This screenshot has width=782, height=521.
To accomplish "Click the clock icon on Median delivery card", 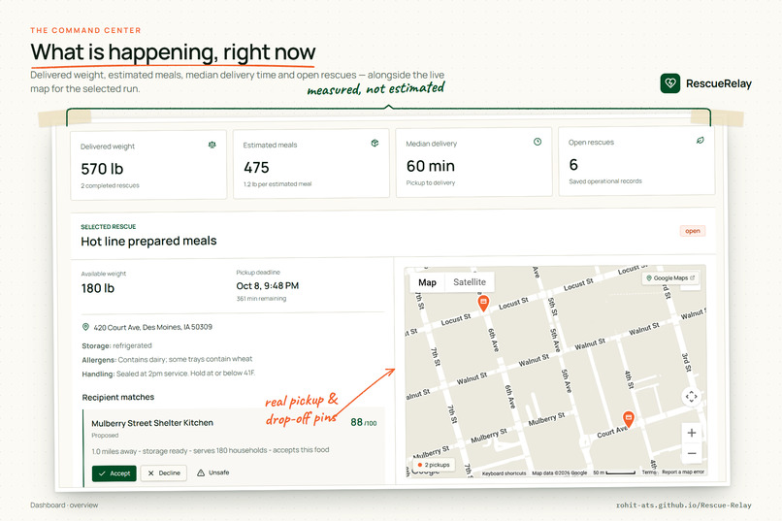I will click(x=538, y=142).
